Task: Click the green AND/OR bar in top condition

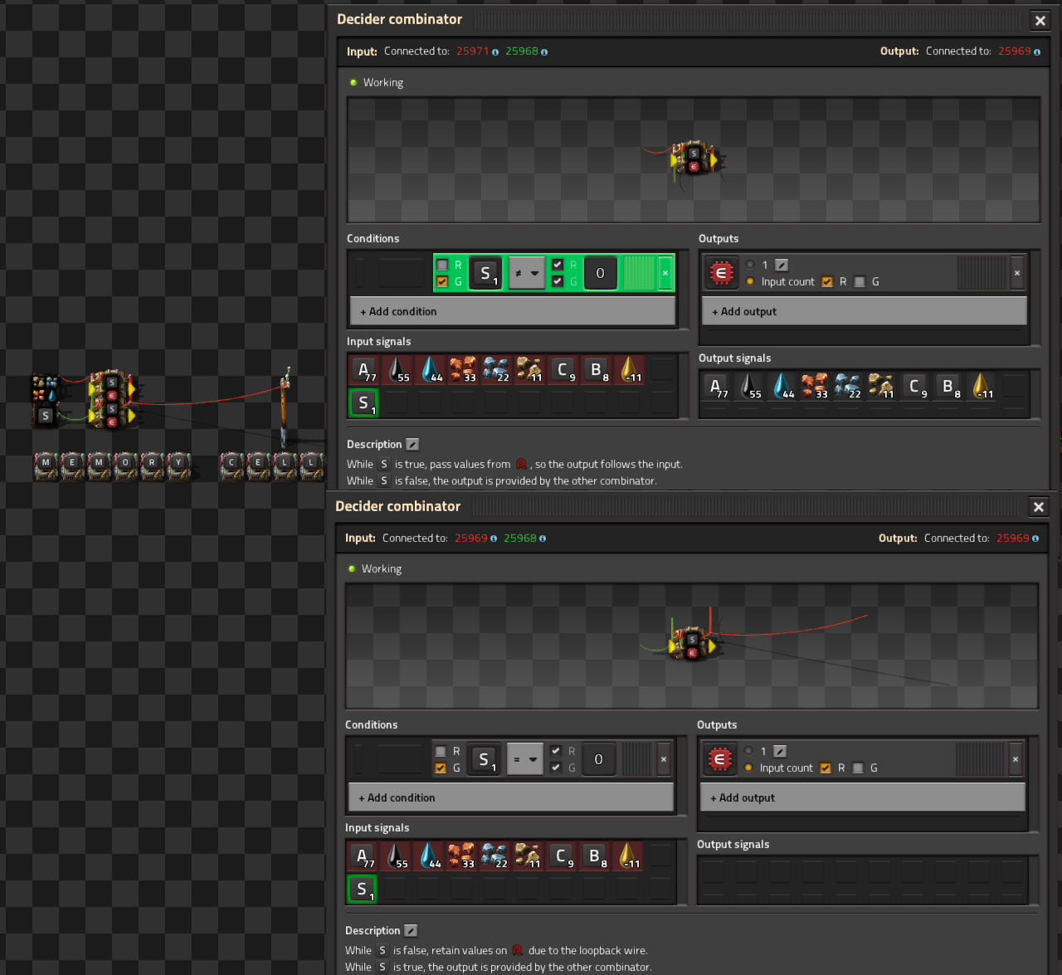Action: click(x=639, y=273)
